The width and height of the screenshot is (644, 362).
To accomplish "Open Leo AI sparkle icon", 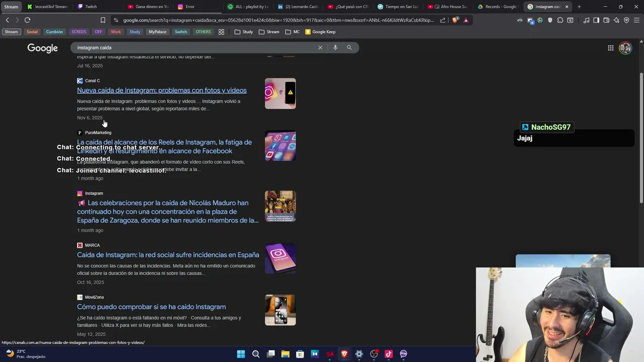I will 616,20.
